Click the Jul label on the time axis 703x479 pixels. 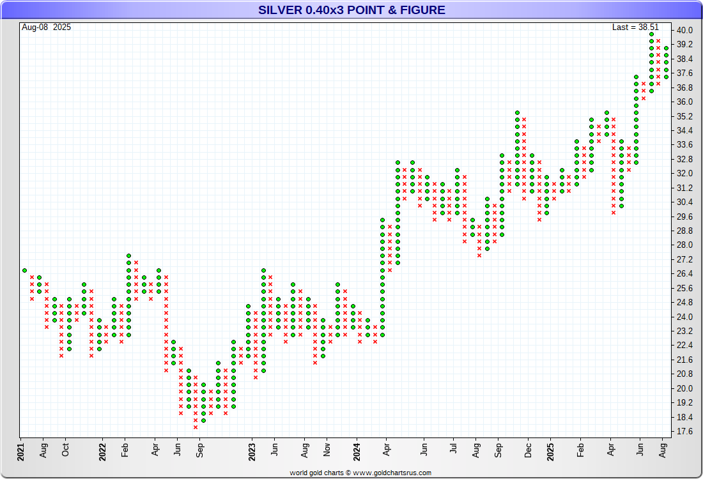click(453, 448)
